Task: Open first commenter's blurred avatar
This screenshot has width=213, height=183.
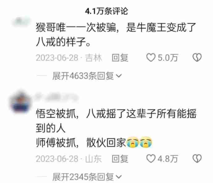Action: pyautogui.click(x=22, y=22)
